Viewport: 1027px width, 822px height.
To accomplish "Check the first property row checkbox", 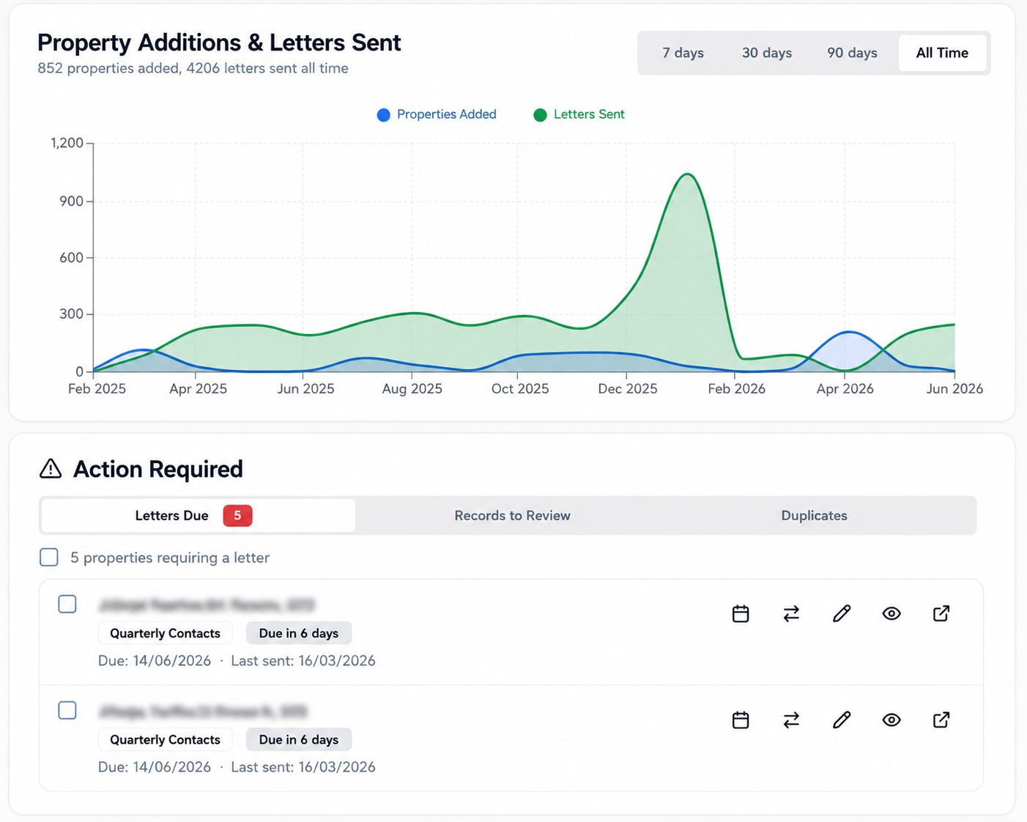I will tap(67, 604).
